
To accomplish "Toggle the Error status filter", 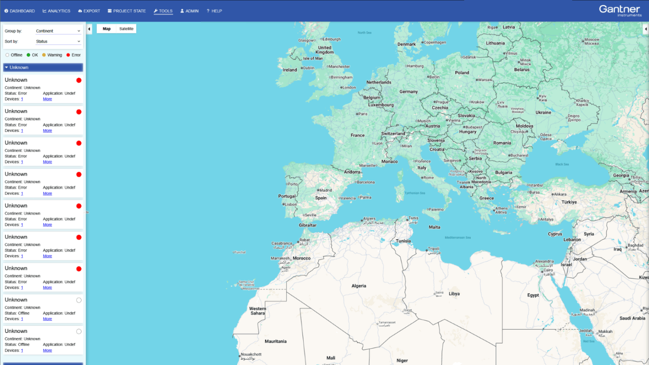I will [x=73, y=55].
